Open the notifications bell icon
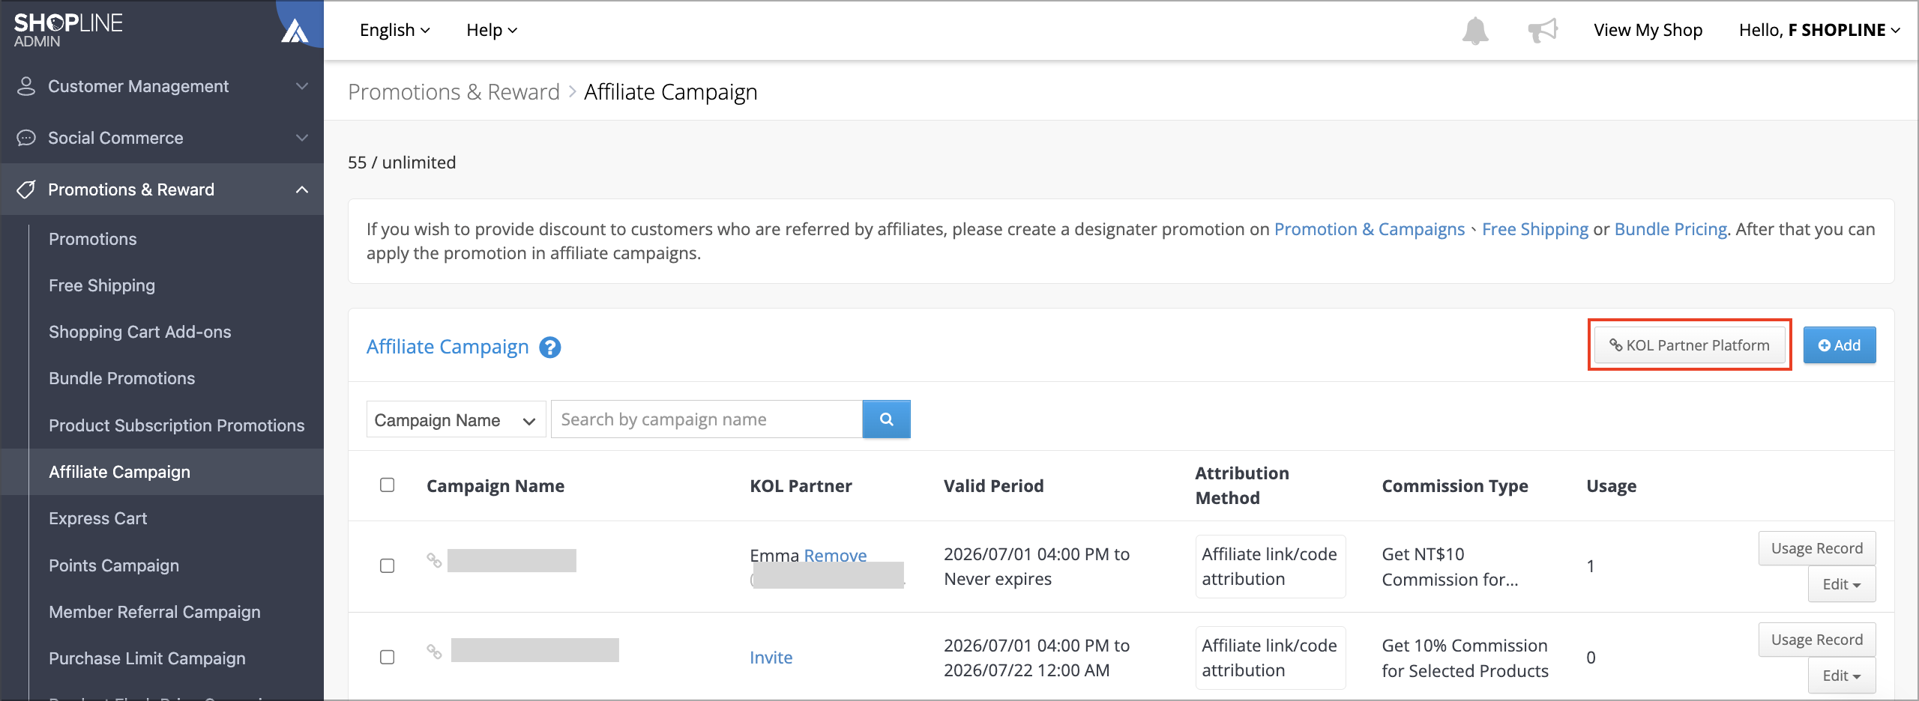The image size is (1919, 701). 1475,31
